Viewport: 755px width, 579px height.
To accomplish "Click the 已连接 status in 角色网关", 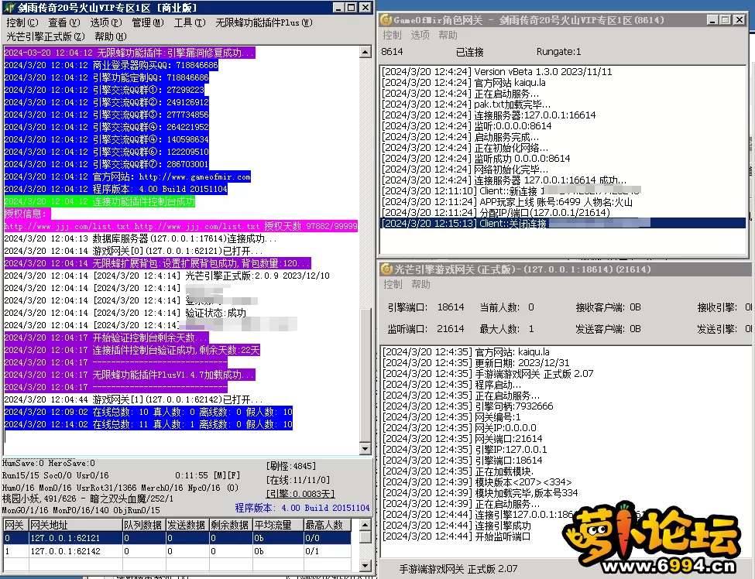I will click(469, 52).
